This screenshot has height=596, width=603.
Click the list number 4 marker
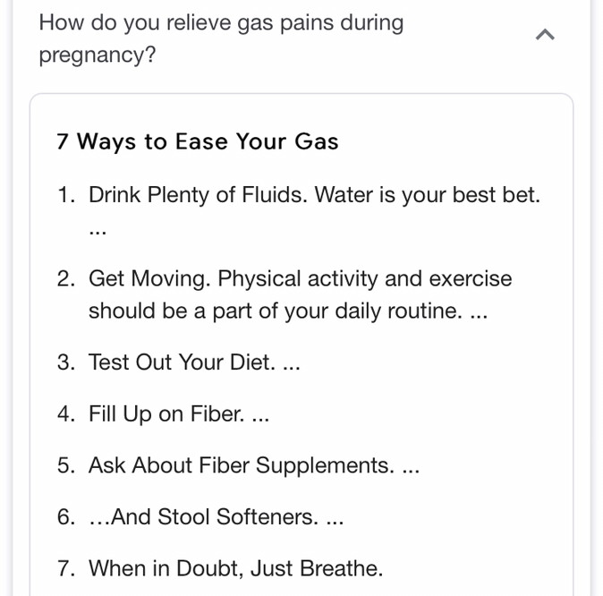click(66, 414)
